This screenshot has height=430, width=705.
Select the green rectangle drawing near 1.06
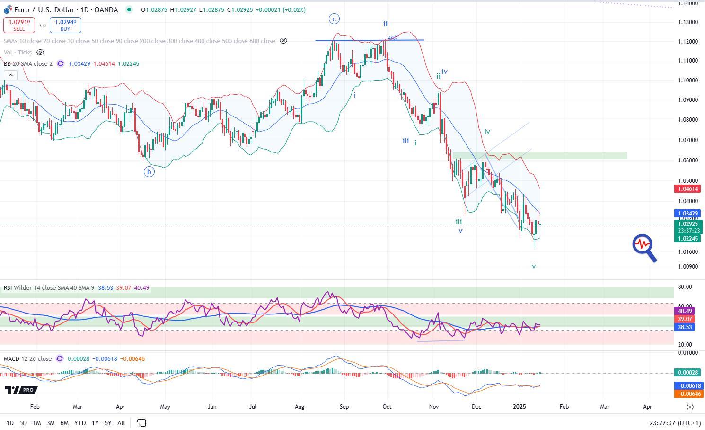[x=539, y=155]
